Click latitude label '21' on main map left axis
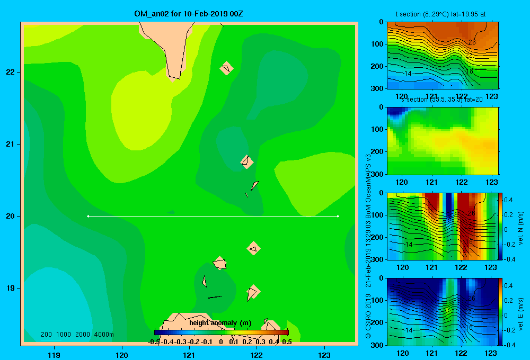 [x=11, y=144]
